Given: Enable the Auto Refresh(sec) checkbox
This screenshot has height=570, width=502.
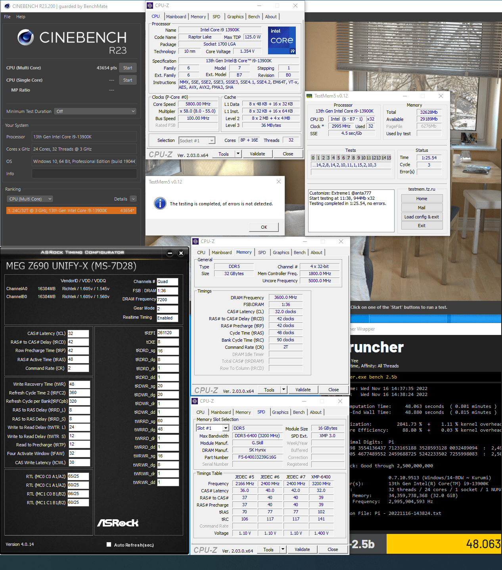Looking at the screenshot, I should tap(109, 545).
